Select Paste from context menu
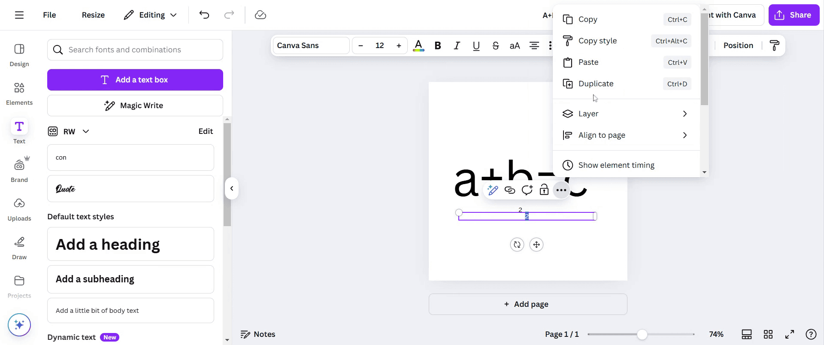 coord(627,62)
